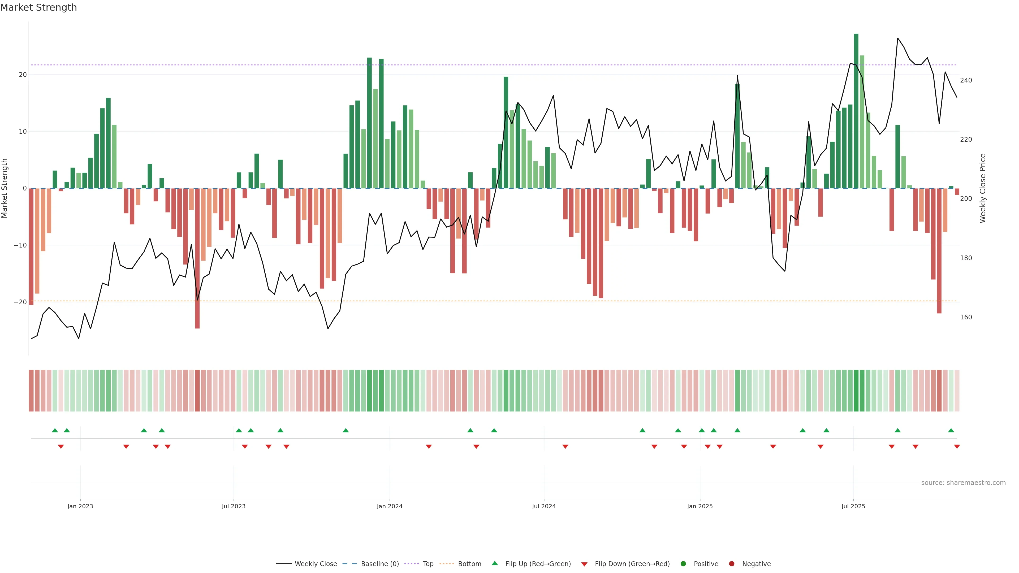
Task: Click the last green flip-up marker
Action: click(x=951, y=430)
